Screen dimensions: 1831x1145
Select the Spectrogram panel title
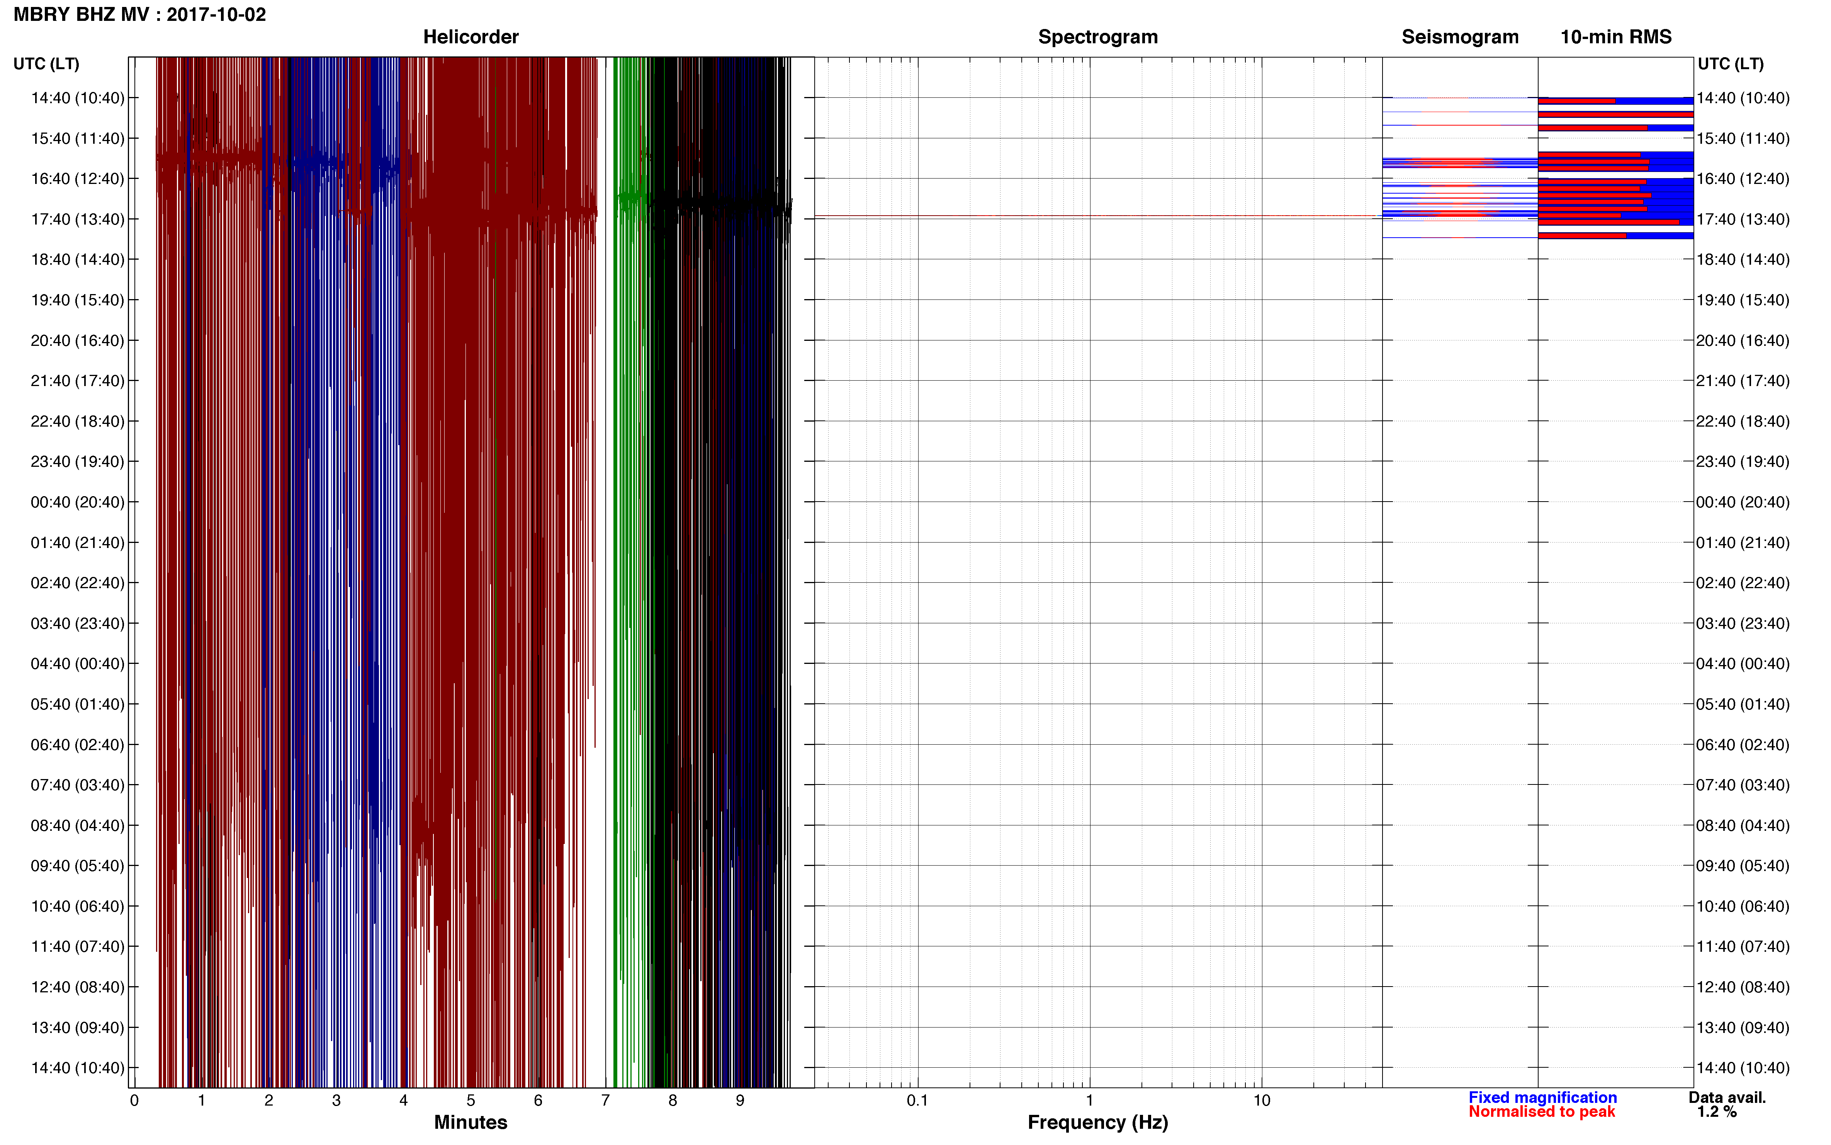[1097, 37]
